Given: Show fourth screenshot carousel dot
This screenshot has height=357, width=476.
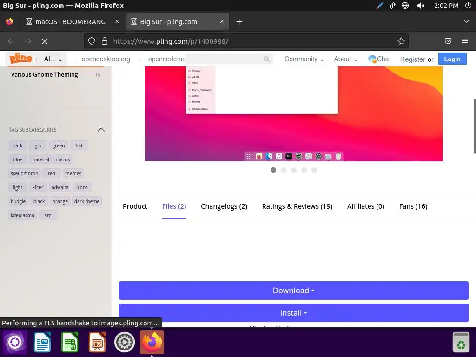Looking at the screenshot, I should (x=304, y=170).
